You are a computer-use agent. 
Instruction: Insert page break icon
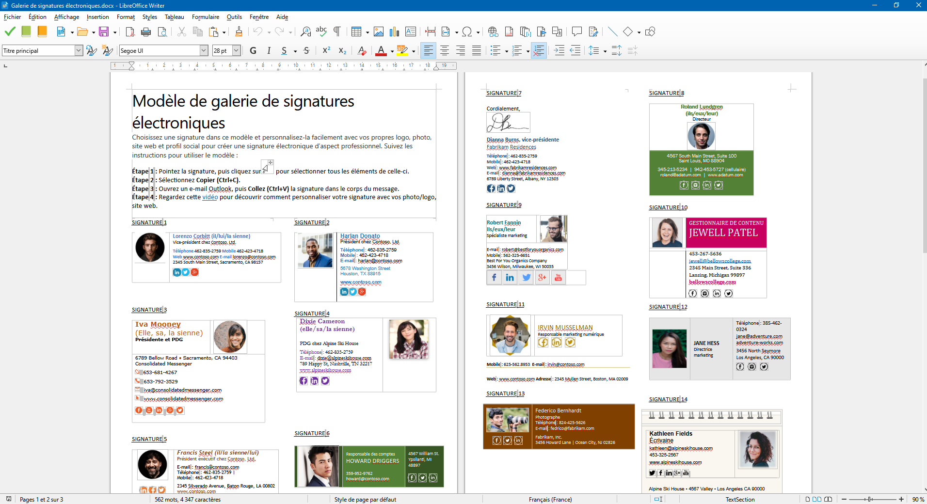tap(430, 32)
